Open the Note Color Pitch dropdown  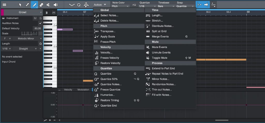click(x=120, y=6)
